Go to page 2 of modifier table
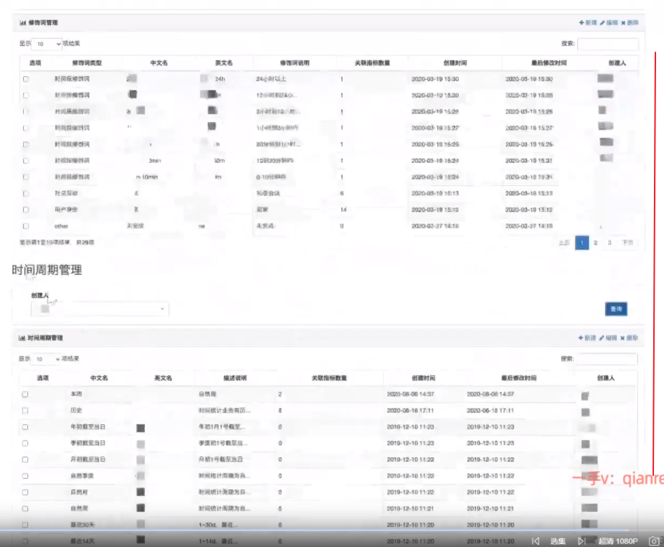Viewport: 664px width, 547px height. click(x=595, y=243)
